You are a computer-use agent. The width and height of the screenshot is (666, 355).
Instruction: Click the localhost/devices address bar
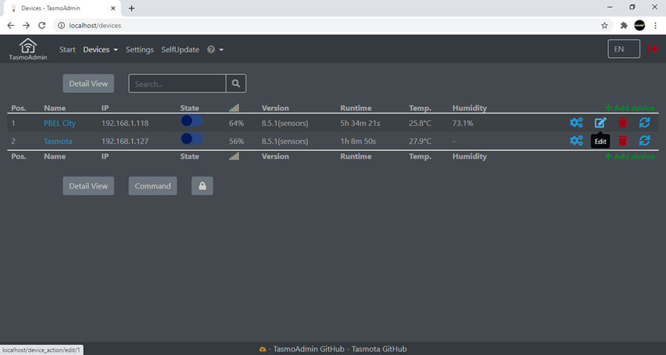point(331,26)
